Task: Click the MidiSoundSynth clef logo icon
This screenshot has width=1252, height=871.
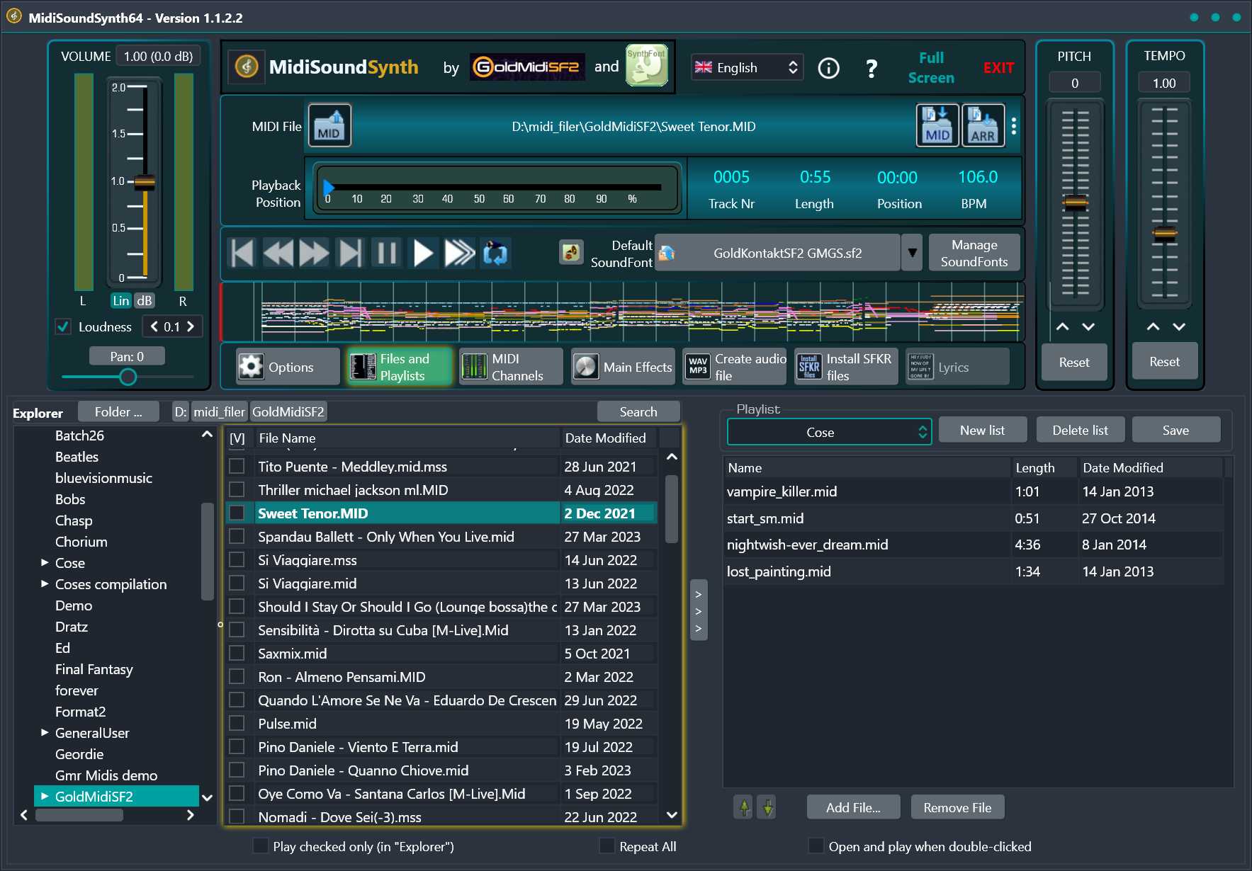Action: click(247, 67)
